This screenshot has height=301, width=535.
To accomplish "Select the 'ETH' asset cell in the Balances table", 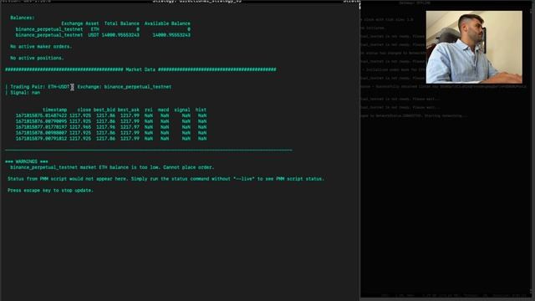I will (x=94, y=29).
